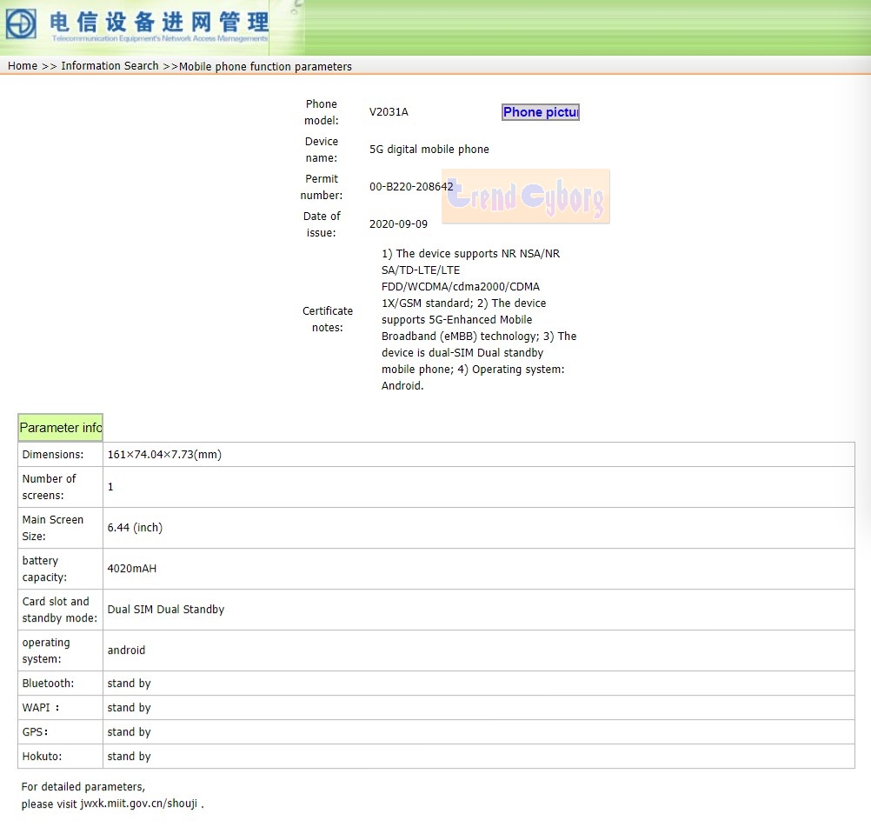Click the Phone picture button
Screen dimensions: 871x840
click(x=540, y=111)
